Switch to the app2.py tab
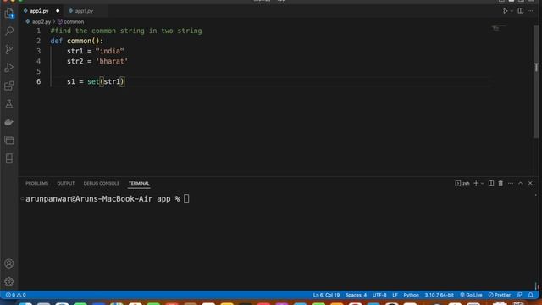This screenshot has height=305, width=542. pyautogui.click(x=39, y=11)
